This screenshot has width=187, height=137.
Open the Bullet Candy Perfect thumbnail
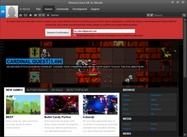pos(62,105)
